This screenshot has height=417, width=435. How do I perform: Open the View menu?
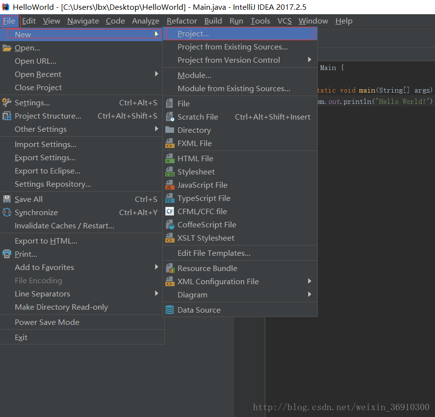(x=51, y=21)
